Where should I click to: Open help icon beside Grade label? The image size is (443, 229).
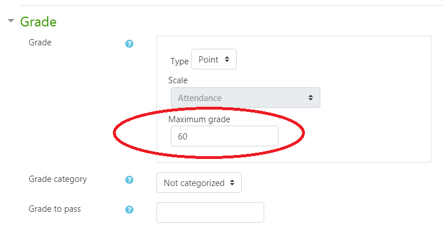129,44
